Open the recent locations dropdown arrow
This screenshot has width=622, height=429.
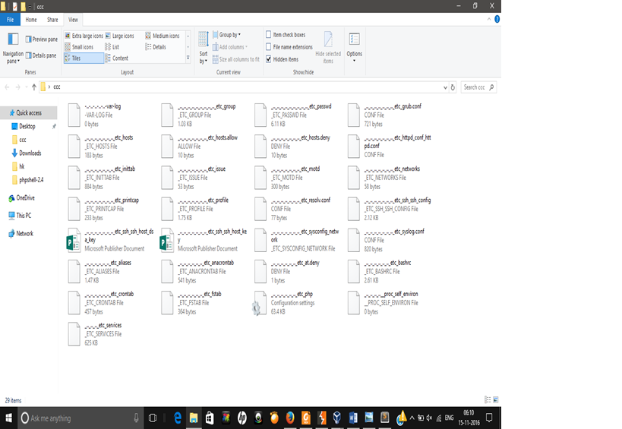tap(26, 87)
